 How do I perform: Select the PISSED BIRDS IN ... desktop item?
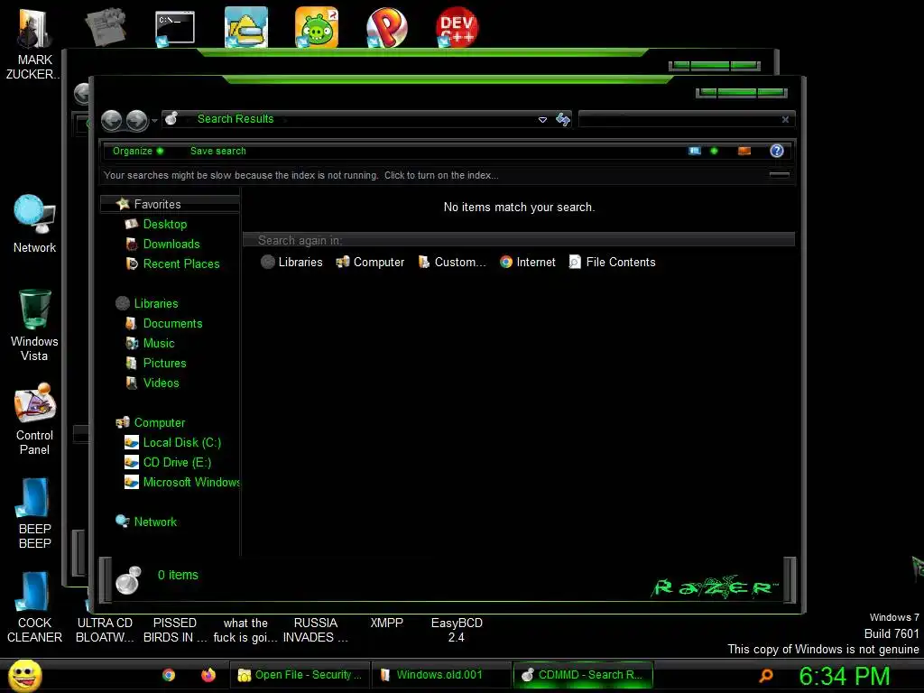click(175, 630)
